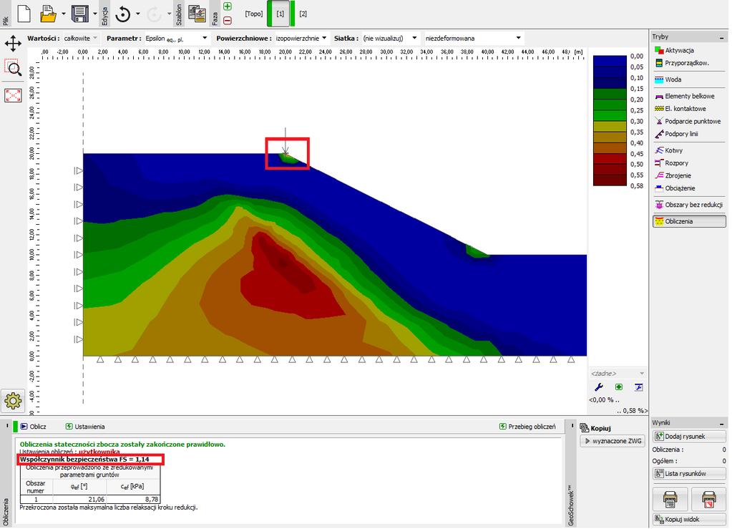Open Siatka (nie wizualizuj) dropdown
The height and width of the screenshot is (529, 732).
click(390, 38)
